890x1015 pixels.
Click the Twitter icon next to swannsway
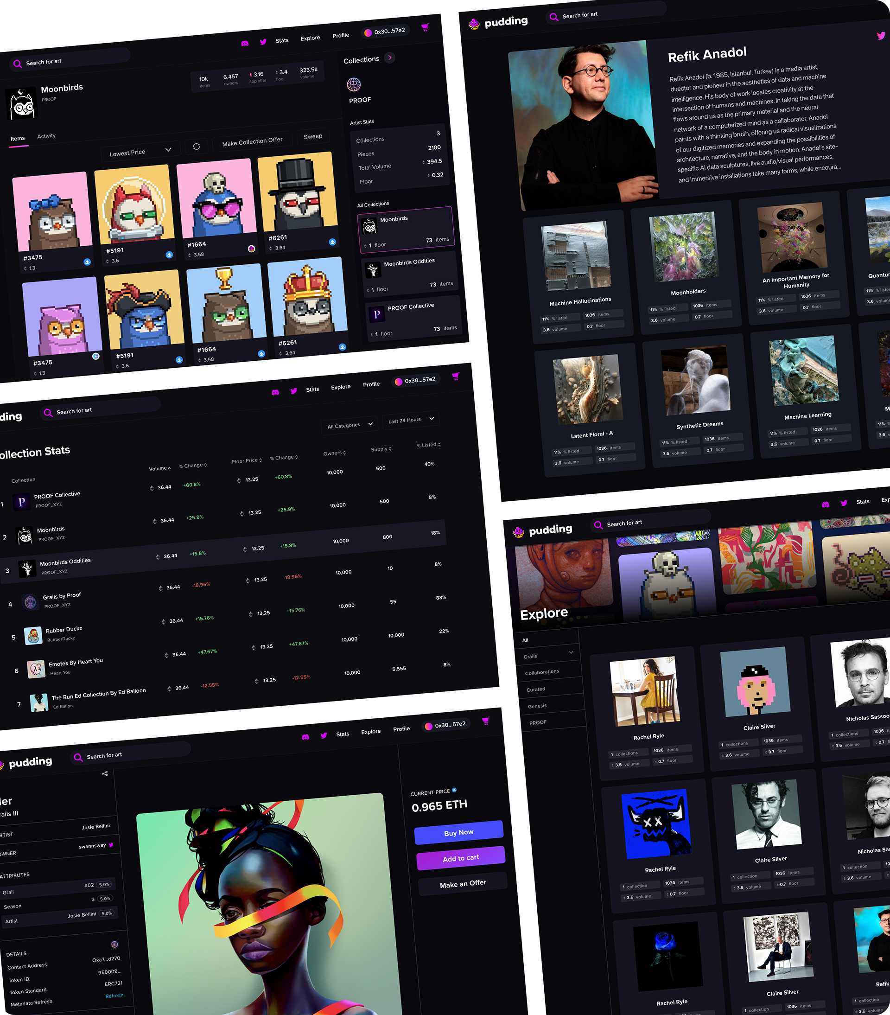111,845
